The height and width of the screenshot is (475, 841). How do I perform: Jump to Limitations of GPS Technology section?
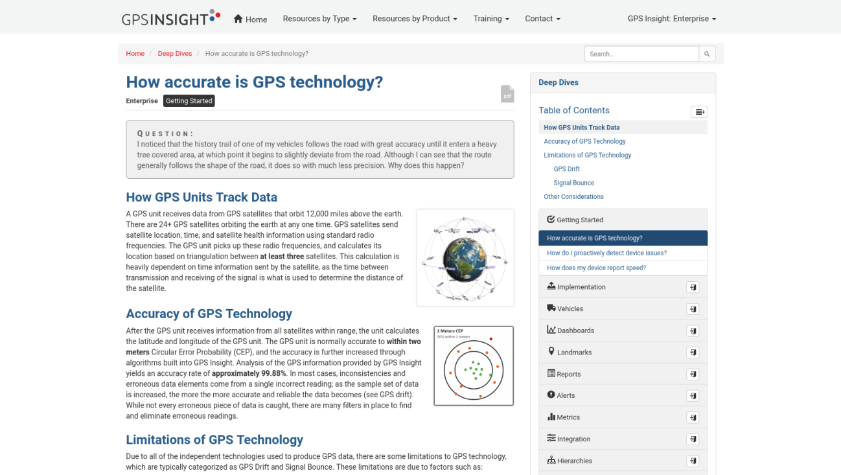click(587, 156)
